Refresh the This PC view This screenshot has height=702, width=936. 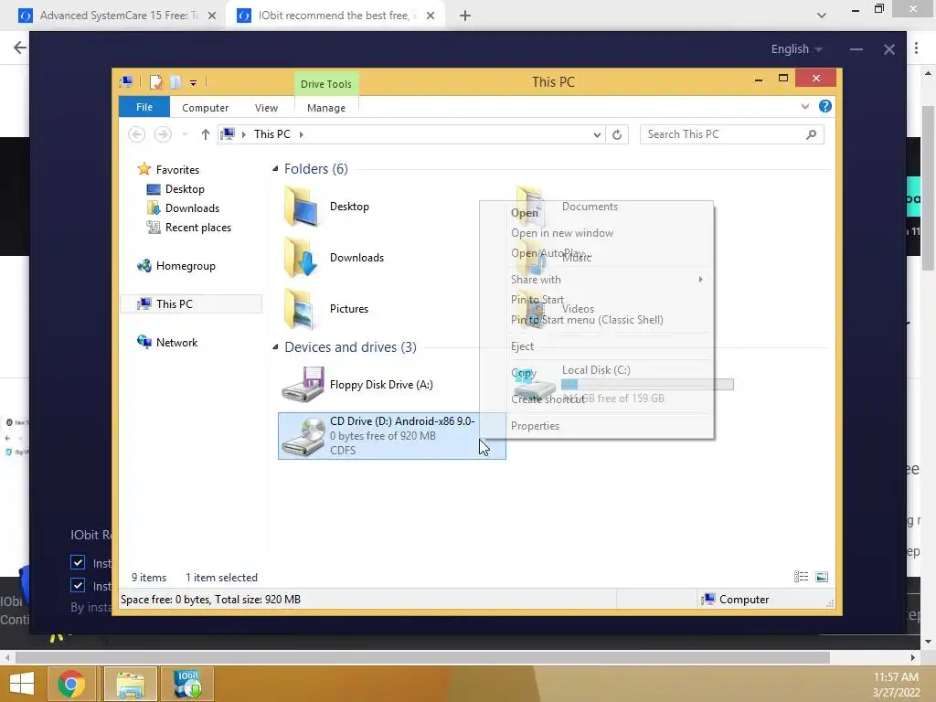coord(617,135)
